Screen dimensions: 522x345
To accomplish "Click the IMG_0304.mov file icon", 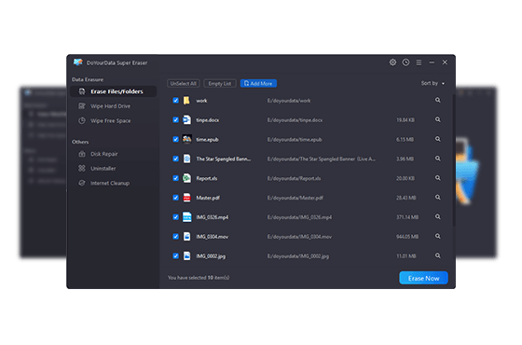I will 186,237.
